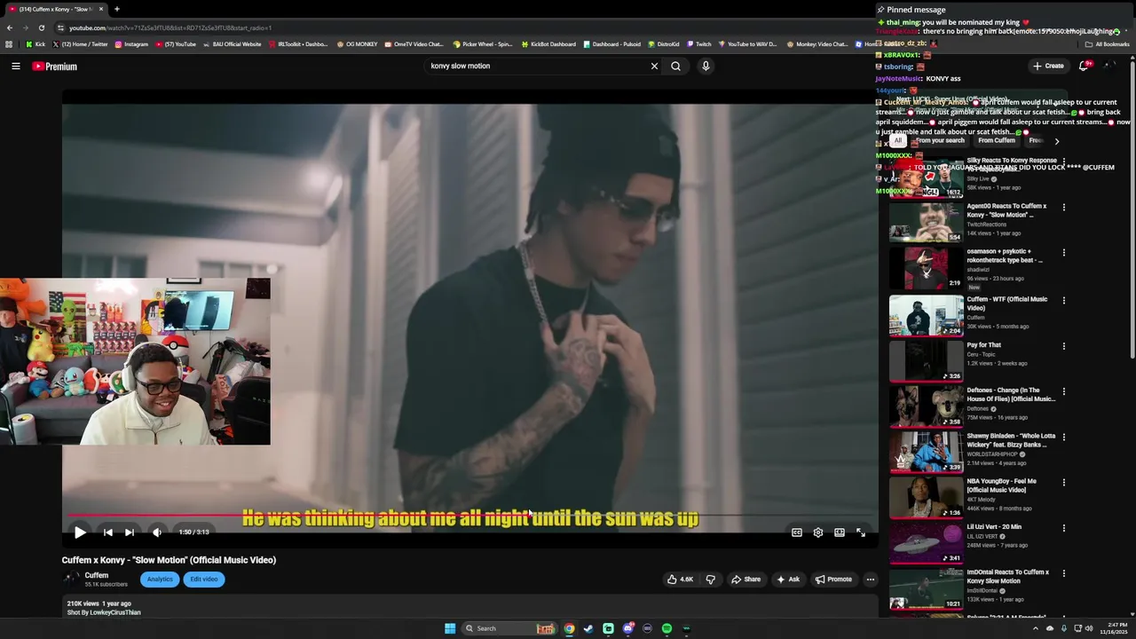Viewport: 1136px width, 639px height.
Task: Open the Deftones - Change video thumbnail
Action: pyautogui.click(x=927, y=406)
